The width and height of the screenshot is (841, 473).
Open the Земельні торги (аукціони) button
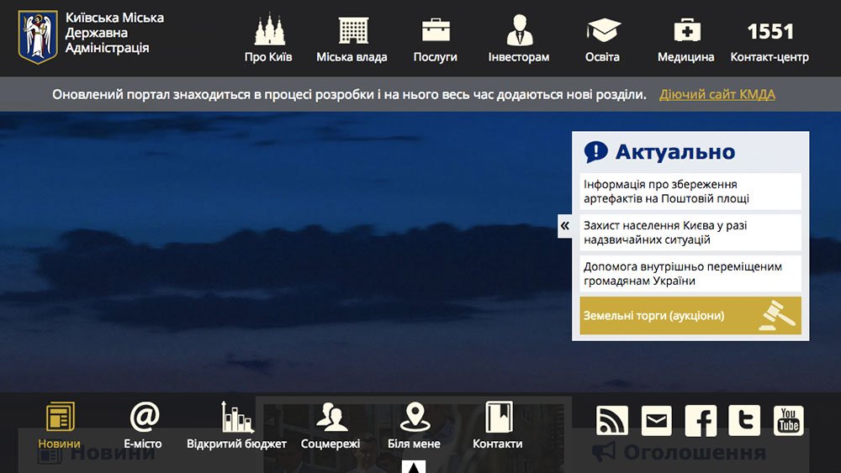click(x=690, y=316)
